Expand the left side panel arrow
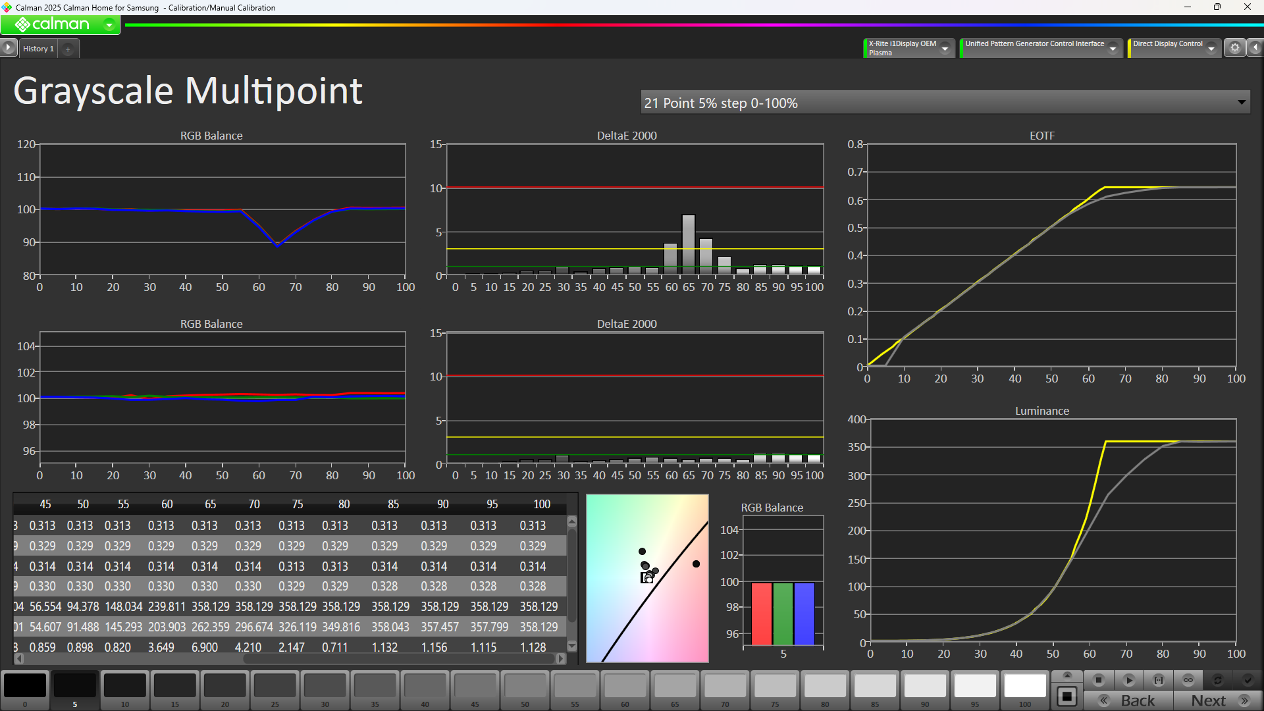 (8, 48)
